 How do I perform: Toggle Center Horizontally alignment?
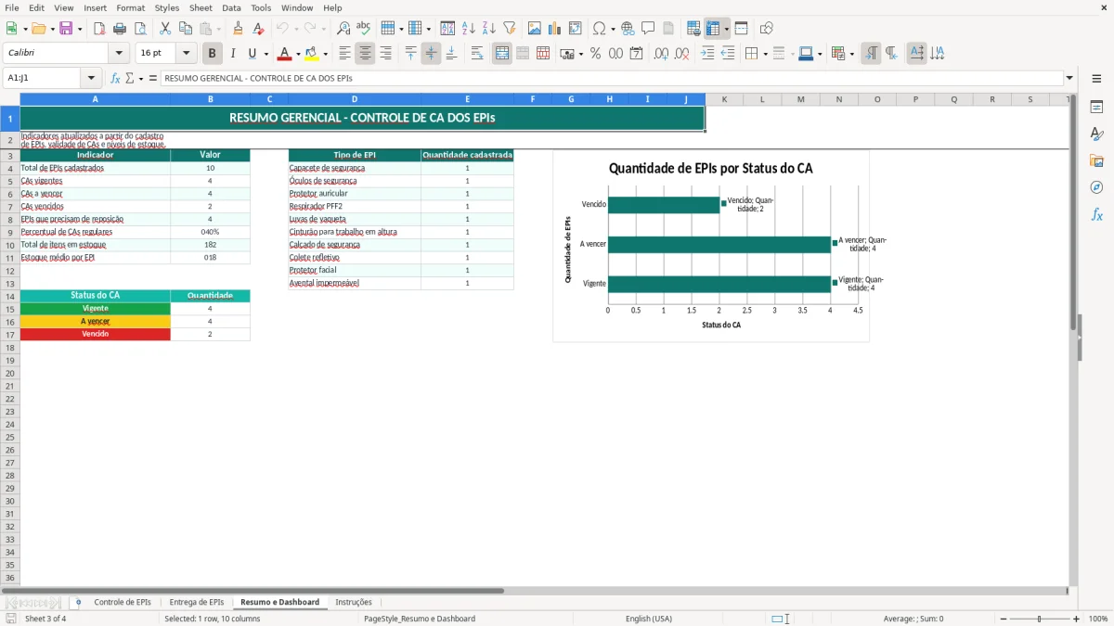pos(365,54)
